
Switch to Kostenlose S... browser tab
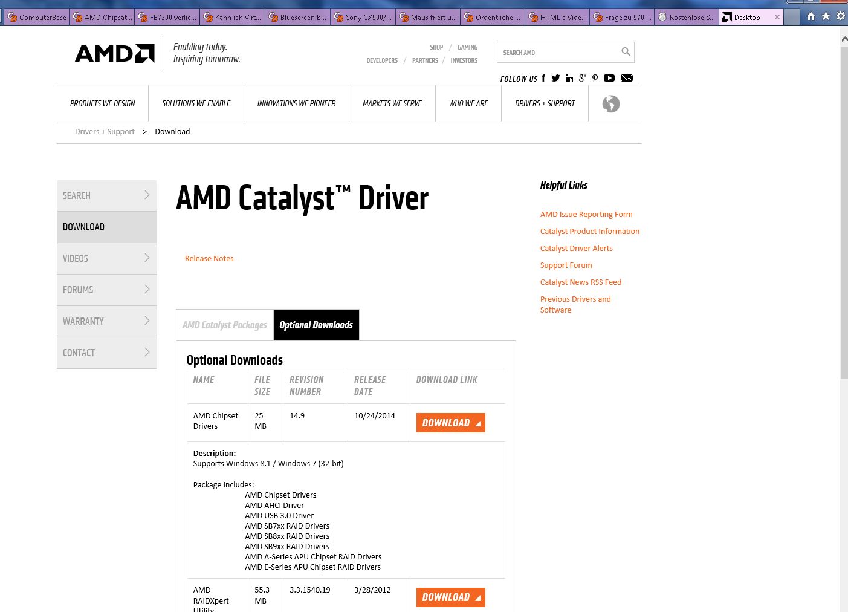(687, 18)
